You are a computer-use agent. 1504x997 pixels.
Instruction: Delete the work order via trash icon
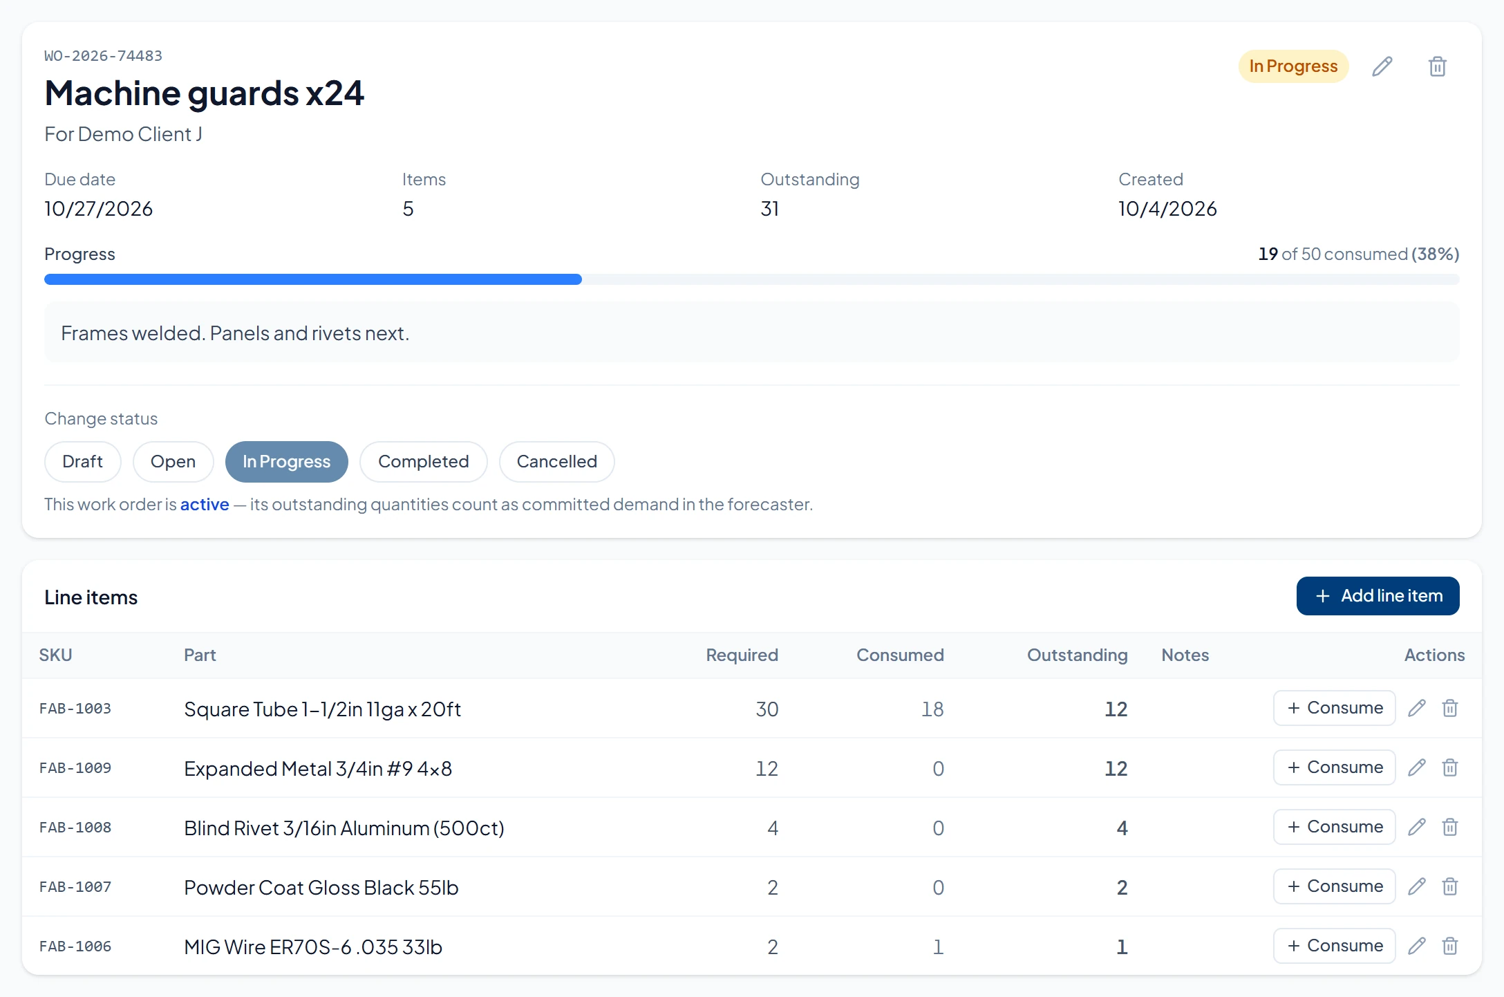tap(1437, 66)
